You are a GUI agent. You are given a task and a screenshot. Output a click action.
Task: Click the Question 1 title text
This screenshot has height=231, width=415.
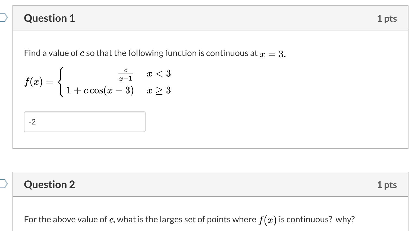pyautogui.click(x=49, y=18)
